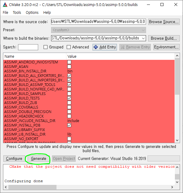Select the ASSIMP_LIB_INSTALL_DIR entry name
The height and width of the screenshot is (193, 183).
point(25,134)
